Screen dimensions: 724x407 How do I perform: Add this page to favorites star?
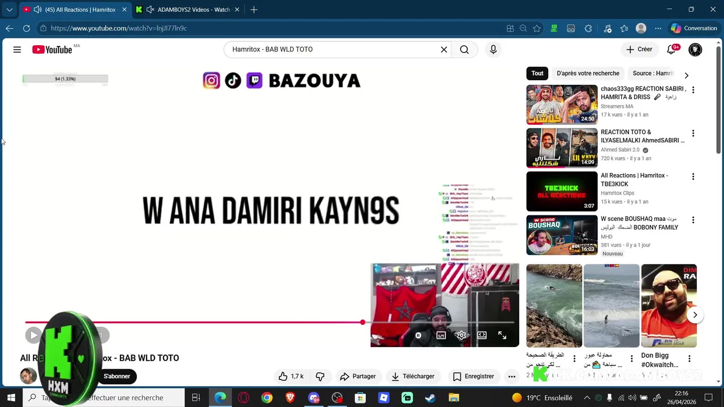[x=537, y=28]
